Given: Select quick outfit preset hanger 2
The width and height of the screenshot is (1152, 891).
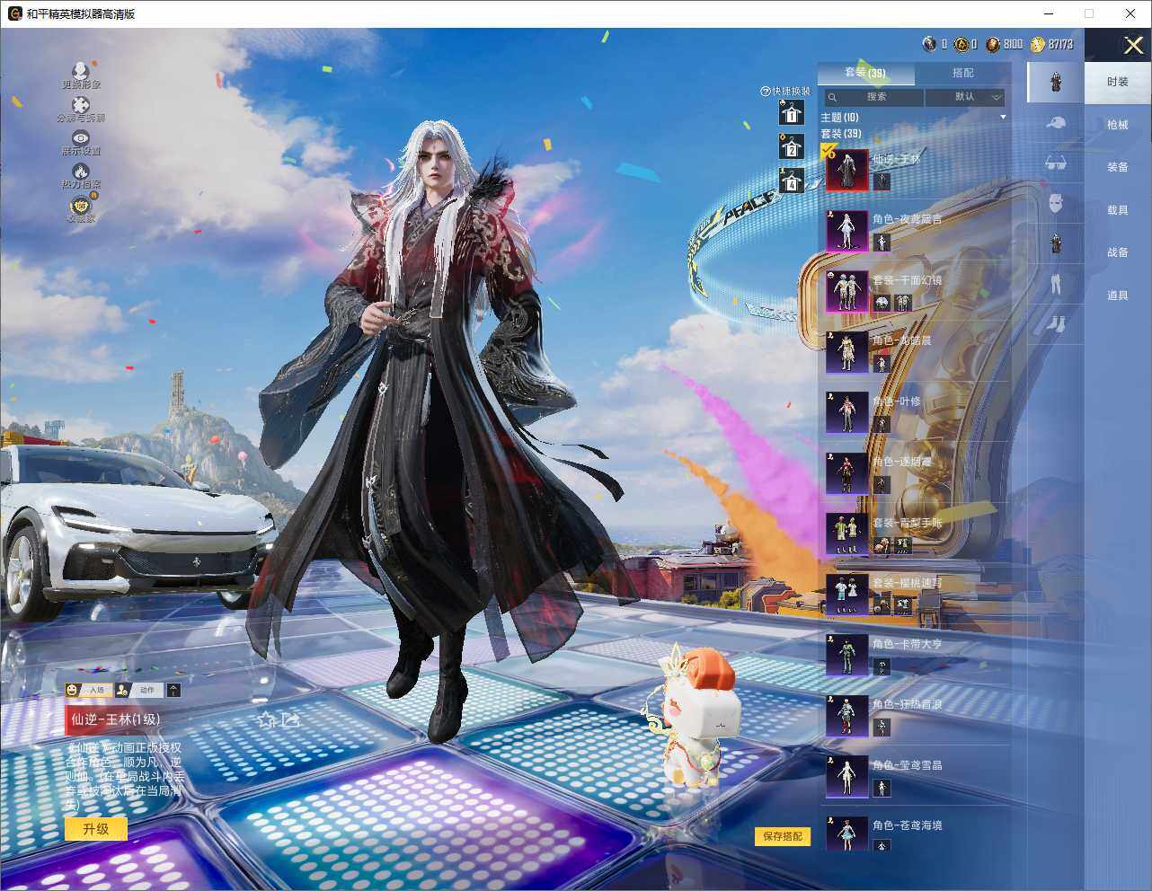Looking at the screenshot, I should pos(791,146).
